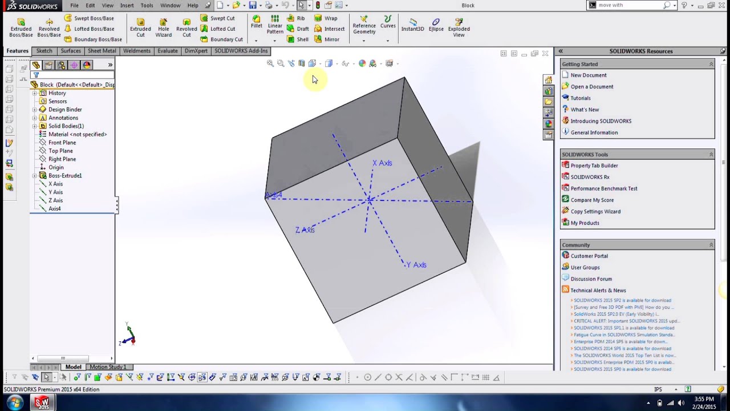Activate the Instant3D tool
Screen dimensions: 730x411
[x=412, y=25]
